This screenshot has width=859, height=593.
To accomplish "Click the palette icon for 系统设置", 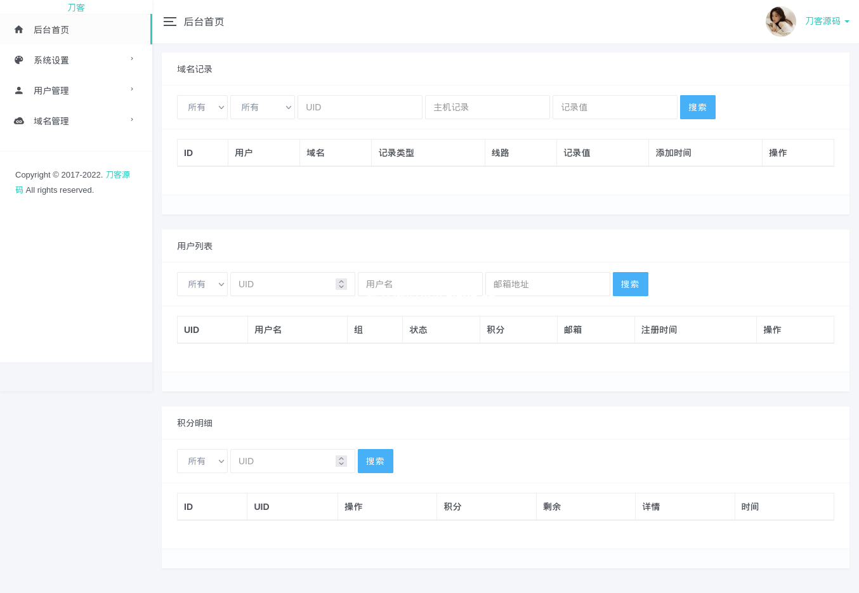I will (18, 60).
